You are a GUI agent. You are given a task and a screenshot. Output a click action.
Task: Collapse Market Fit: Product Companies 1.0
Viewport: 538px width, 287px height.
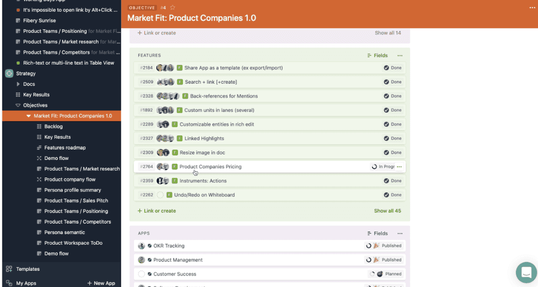pos(28,115)
